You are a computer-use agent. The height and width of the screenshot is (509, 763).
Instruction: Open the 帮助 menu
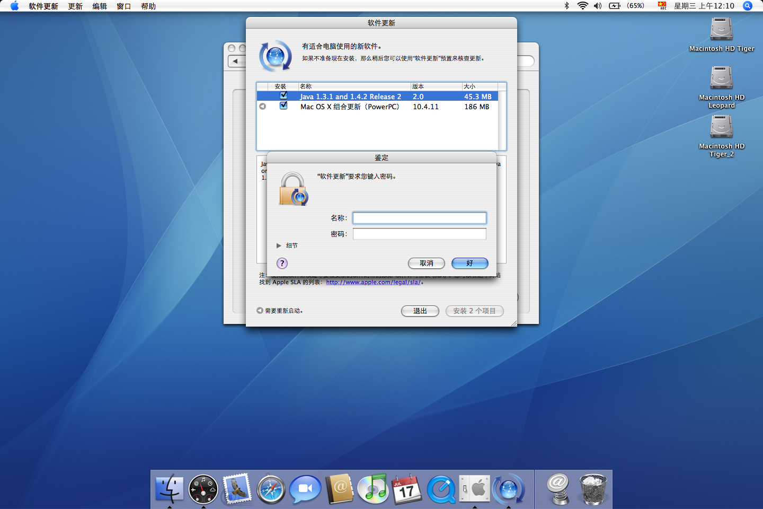(x=148, y=6)
